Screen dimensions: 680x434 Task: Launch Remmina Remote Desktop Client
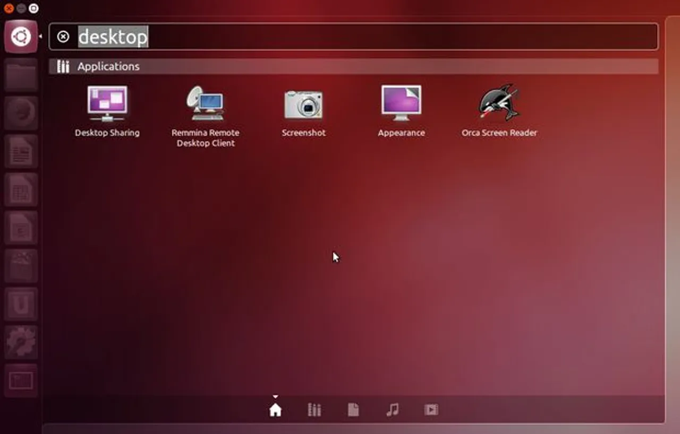click(205, 116)
